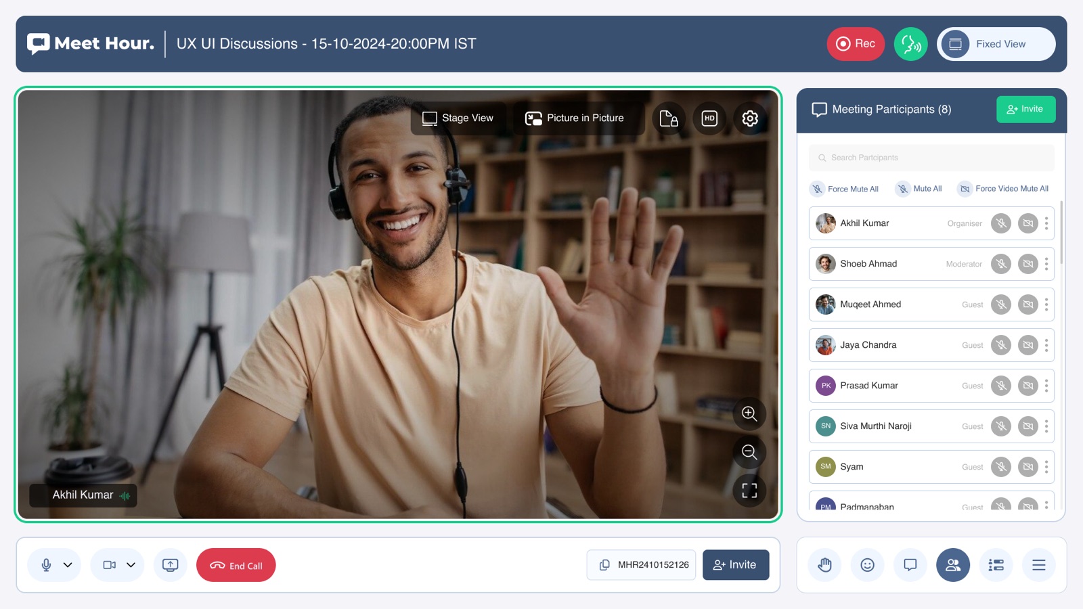Start recording with the Rec button
1083x609 pixels.
pos(856,44)
